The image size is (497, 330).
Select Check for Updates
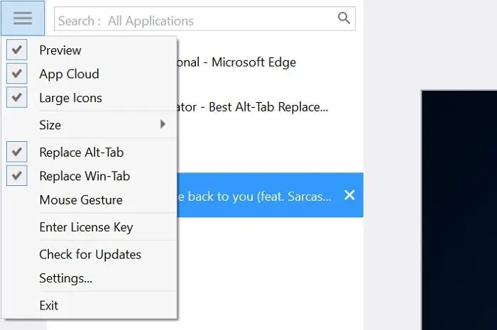[x=89, y=254]
